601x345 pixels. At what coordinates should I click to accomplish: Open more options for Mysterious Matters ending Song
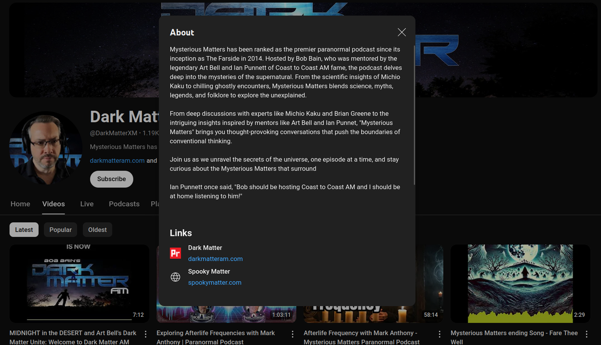coord(586,334)
